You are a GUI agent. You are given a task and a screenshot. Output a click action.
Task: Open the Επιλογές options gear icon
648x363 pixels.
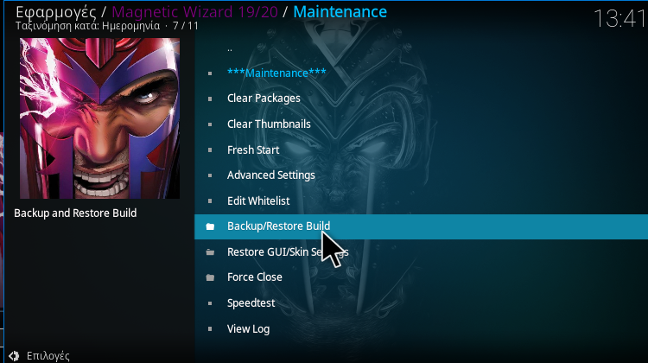tap(14, 356)
